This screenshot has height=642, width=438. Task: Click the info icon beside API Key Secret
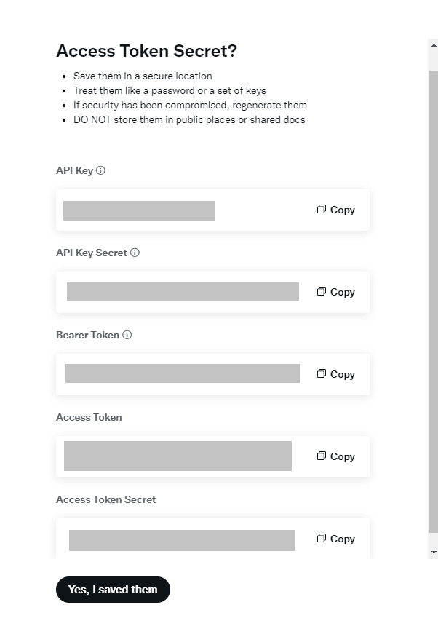134,253
